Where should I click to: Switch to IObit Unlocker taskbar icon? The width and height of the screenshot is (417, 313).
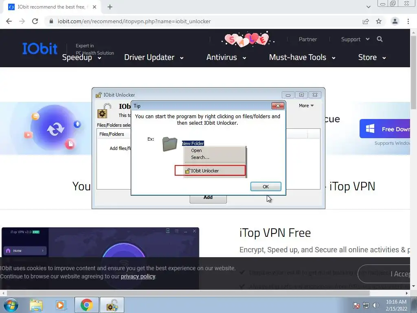(x=112, y=305)
